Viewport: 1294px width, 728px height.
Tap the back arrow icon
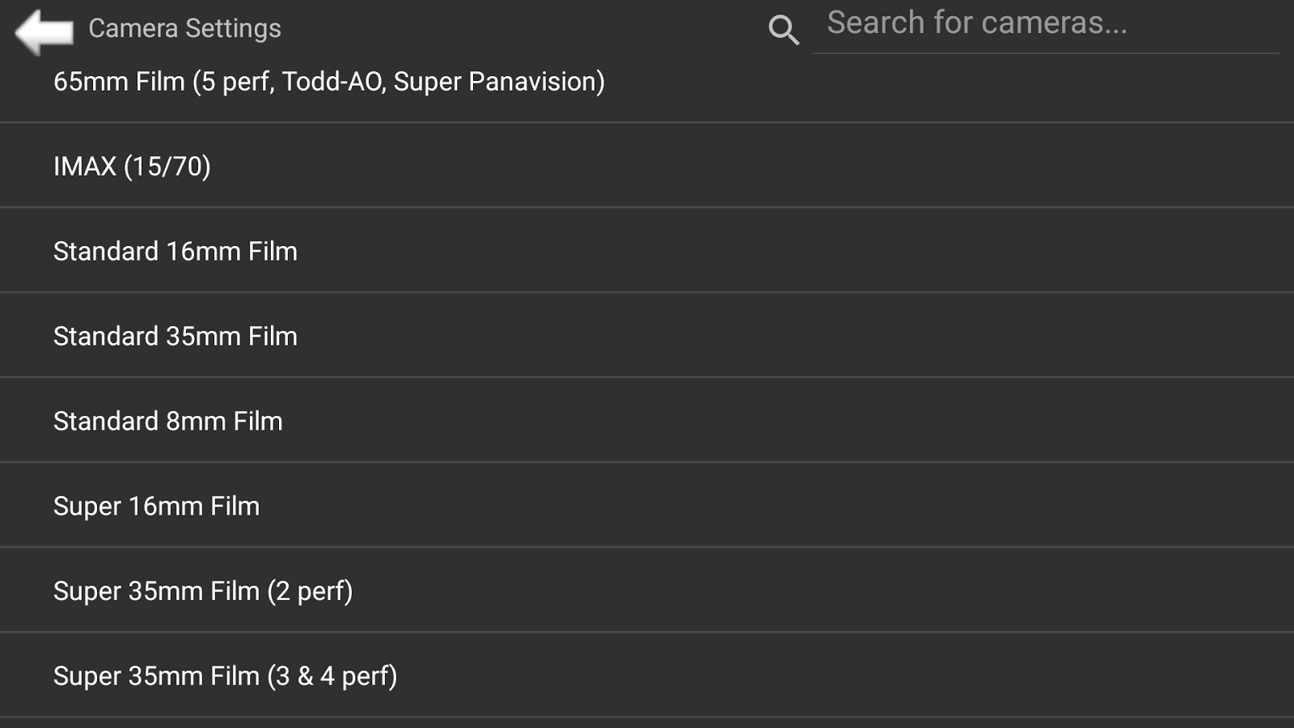click(44, 32)
